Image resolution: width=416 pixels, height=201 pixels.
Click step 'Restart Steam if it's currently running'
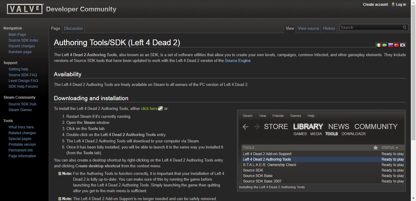tap(99, 117)
